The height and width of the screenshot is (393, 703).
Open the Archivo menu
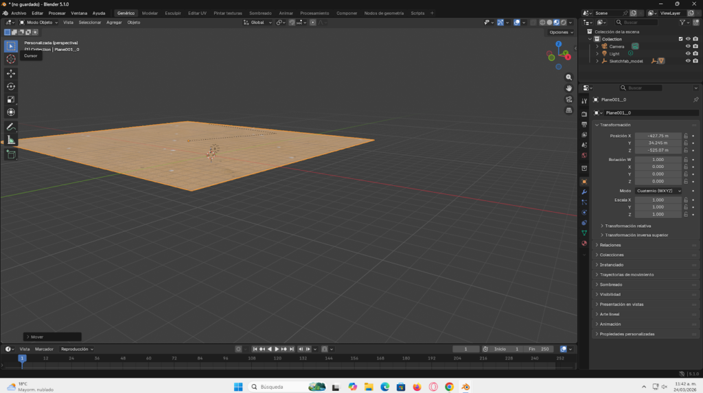tap(19, 13)
